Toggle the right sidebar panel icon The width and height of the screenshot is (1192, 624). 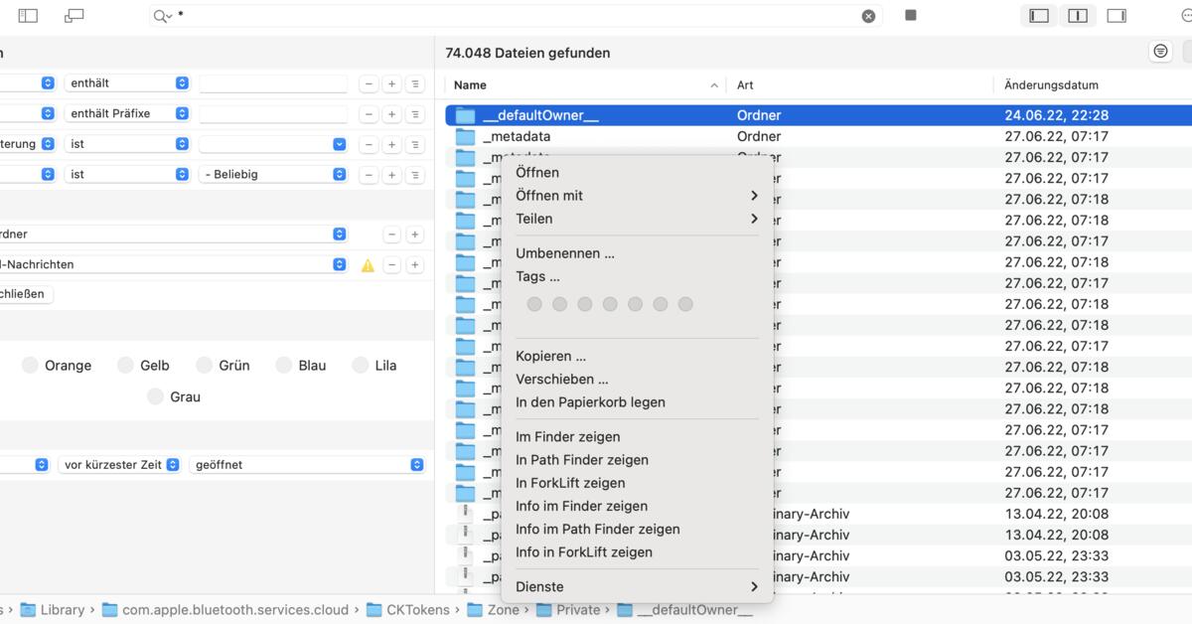[1117, 16]
